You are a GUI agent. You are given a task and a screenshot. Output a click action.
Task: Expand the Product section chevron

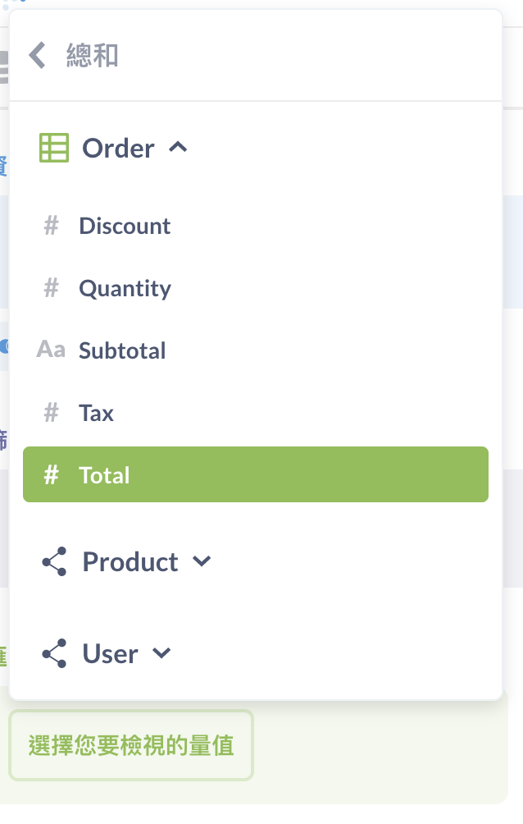pyautogui.click(x=202, y=562)
